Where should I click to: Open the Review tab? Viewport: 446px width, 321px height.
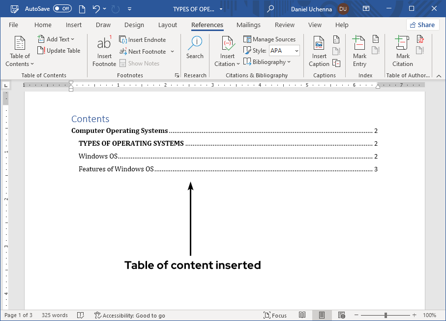point(284,25)
